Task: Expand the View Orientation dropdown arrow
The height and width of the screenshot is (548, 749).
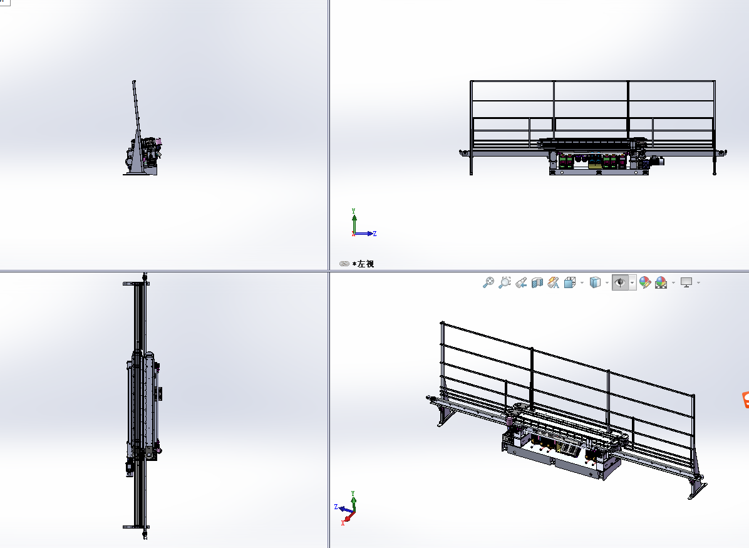Action: [582, 283]
